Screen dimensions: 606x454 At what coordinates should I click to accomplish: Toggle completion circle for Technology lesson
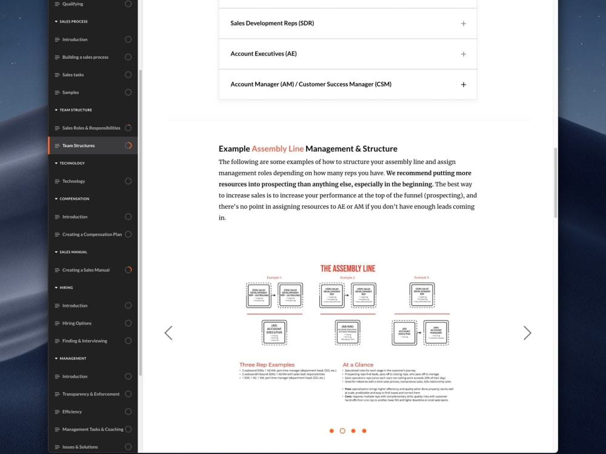[128, 181]
